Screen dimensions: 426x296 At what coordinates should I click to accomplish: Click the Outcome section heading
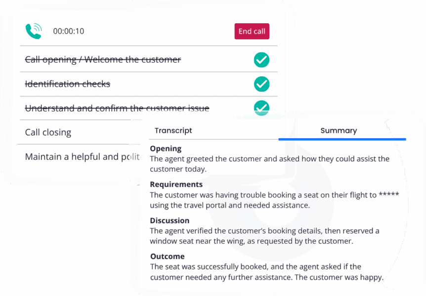point(167,256)
